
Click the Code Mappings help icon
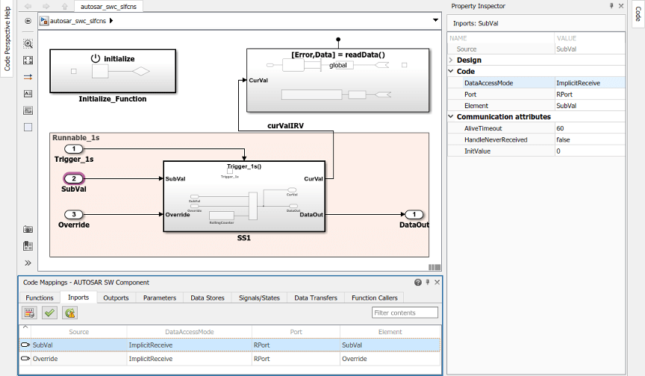418,283
